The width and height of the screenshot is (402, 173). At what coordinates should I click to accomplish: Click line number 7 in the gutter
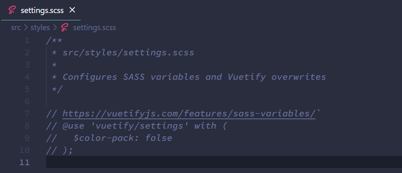[x=27, y=114]
